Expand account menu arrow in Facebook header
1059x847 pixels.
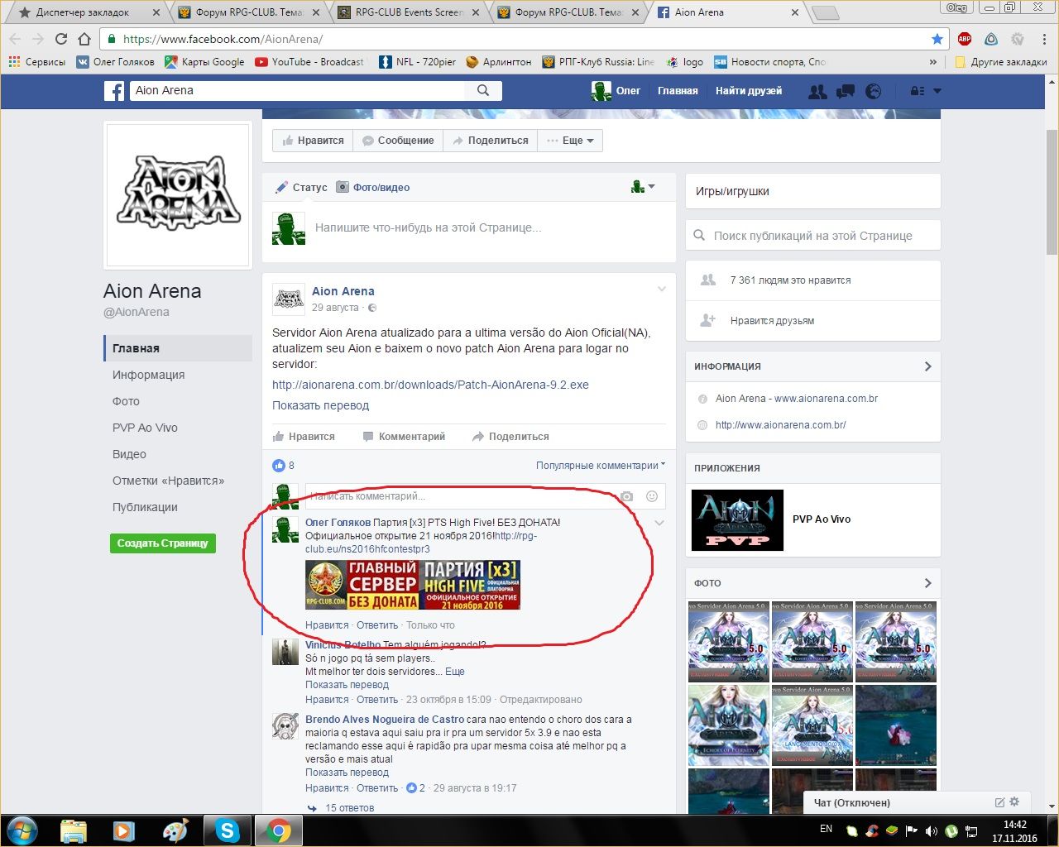(x=937, y=91)
